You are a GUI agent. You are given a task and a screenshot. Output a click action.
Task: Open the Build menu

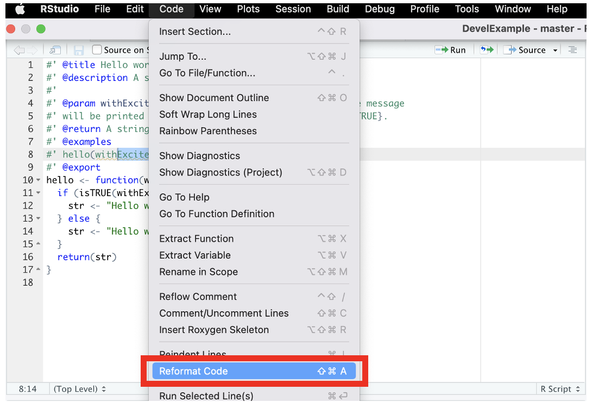click(x=338, y=9)
